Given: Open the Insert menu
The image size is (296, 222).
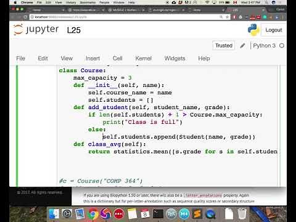Looking at the screenshot, I should pos(92,59).
